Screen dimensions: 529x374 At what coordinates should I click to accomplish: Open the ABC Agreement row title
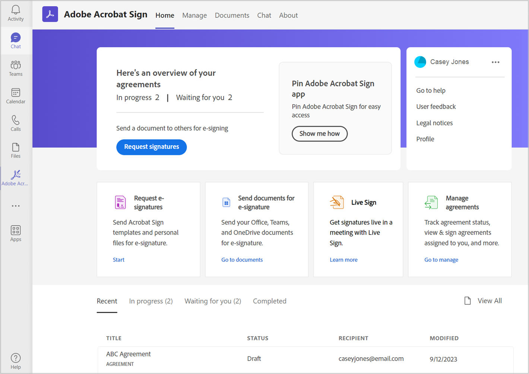[129, 354]
